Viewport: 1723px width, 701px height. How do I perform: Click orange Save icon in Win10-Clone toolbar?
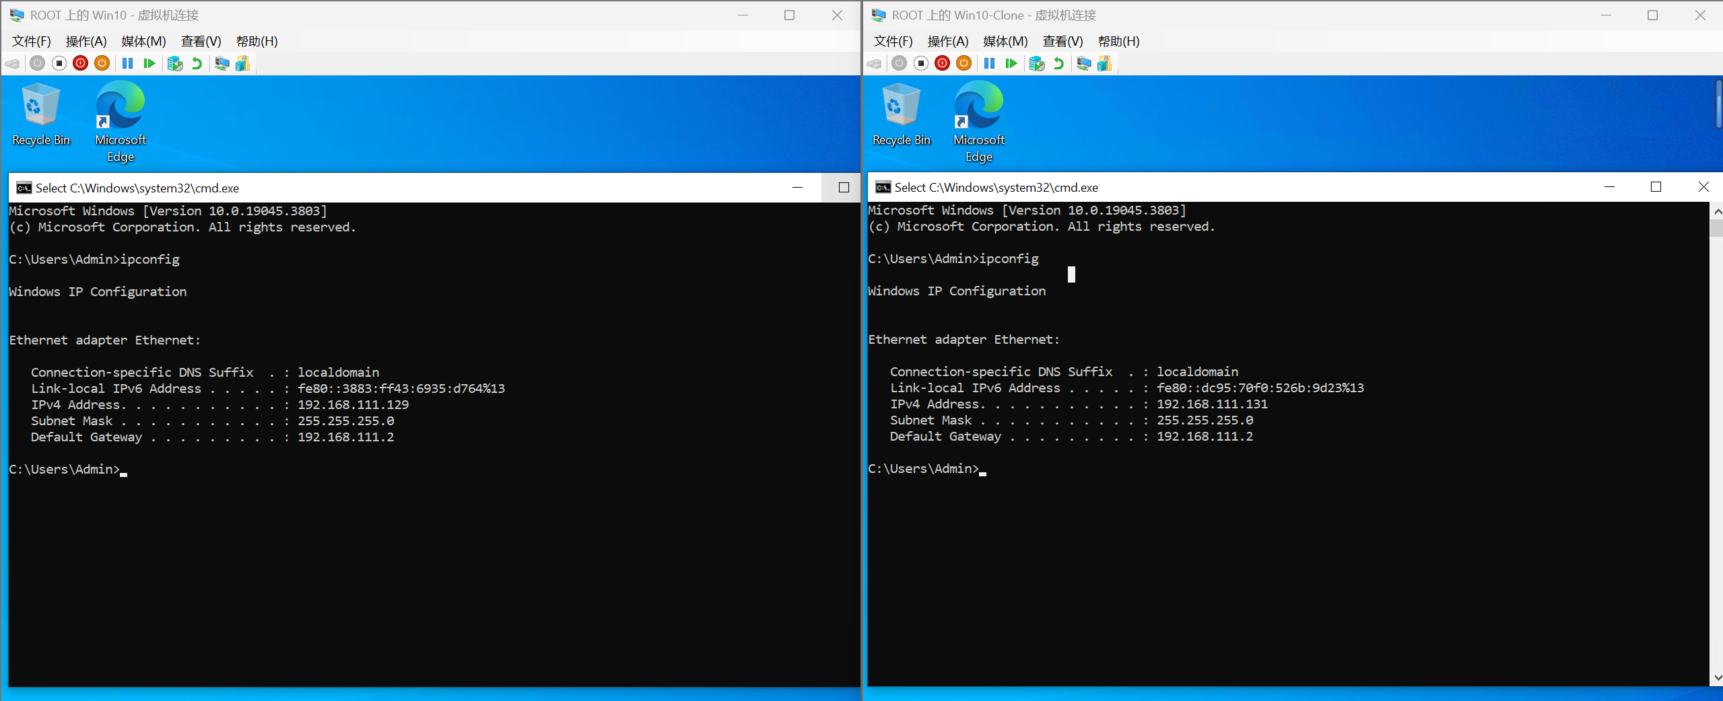(964, 63)
